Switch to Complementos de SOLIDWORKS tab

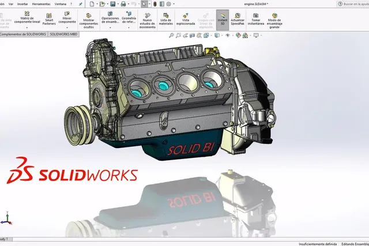(x=23, y=35)
